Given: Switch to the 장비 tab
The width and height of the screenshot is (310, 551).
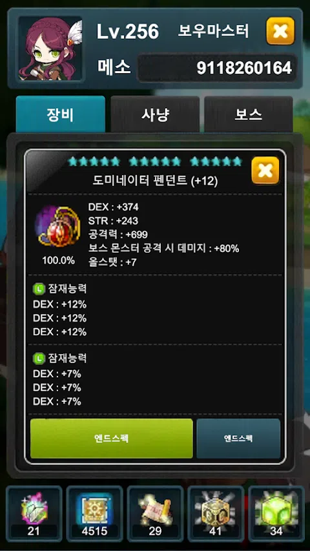Looking at the screenshot, I should tap(61, 114).
